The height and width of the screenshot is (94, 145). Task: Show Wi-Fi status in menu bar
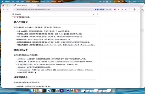[x=122, y=2]
